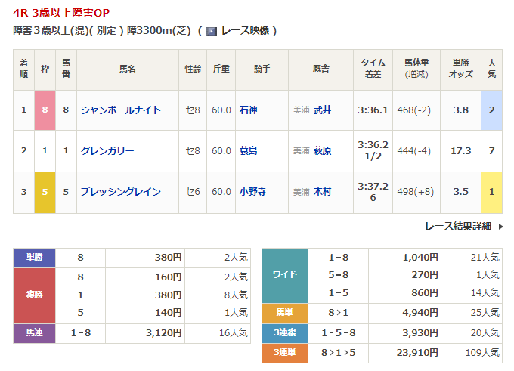Click the 馬連 payout label
The image size is (514, 371).
pyautogui.click(x=35, y=333)
